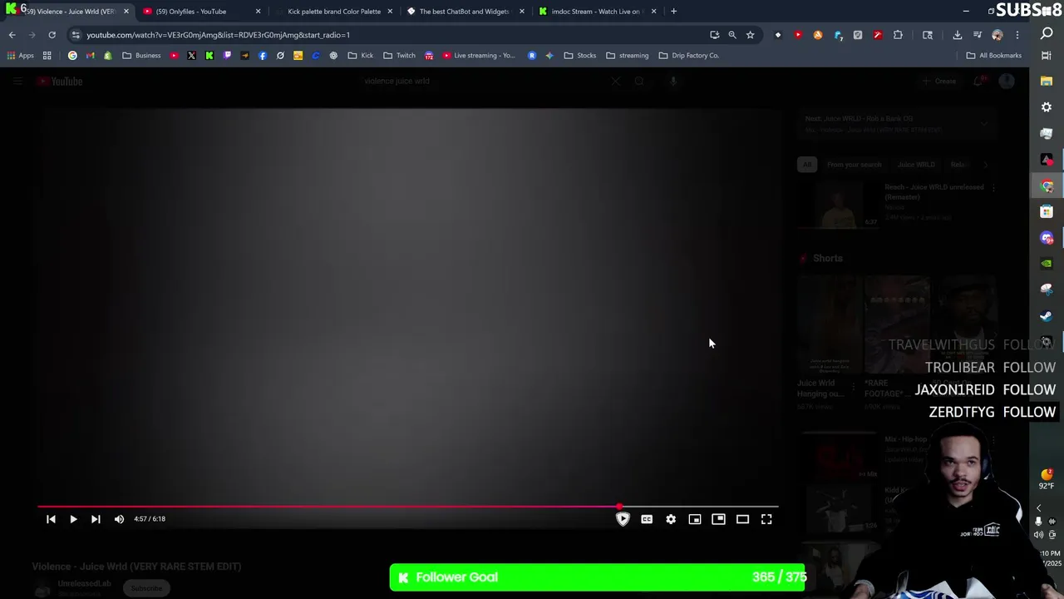Mute the video player volume
The width and height of the screenshot is (1064, 599).
coord(119,519)
